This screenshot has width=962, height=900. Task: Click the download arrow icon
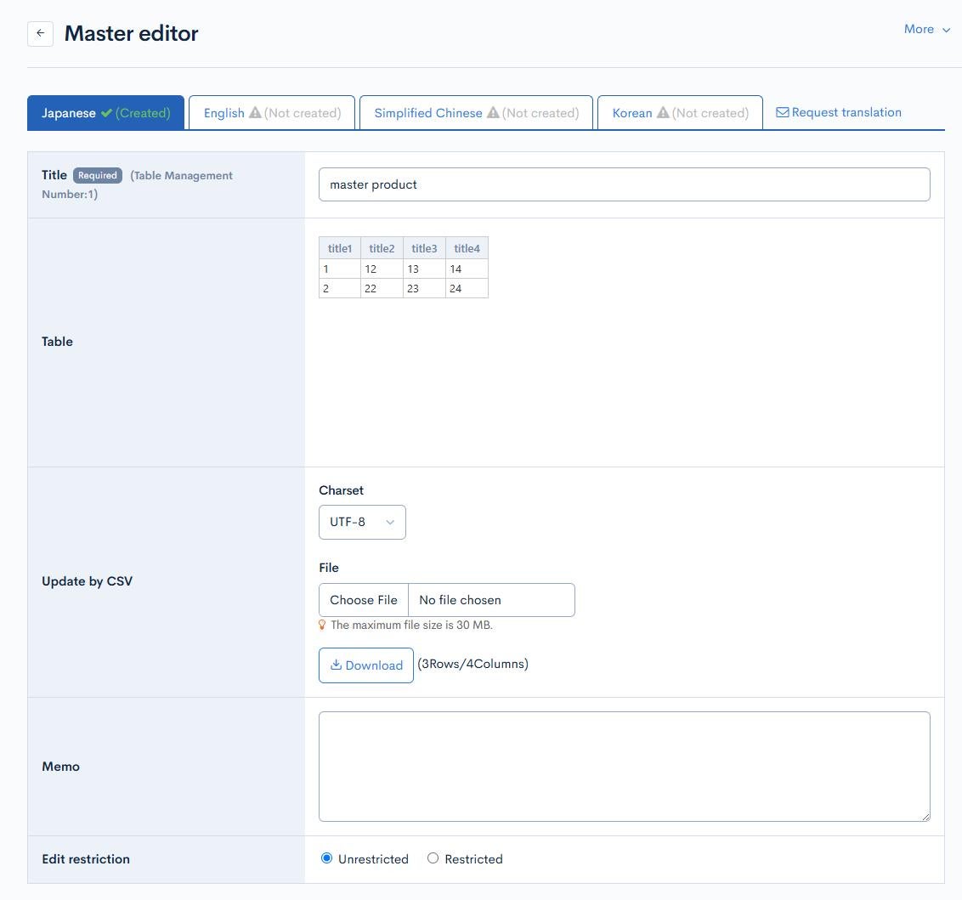click(336, 665)
